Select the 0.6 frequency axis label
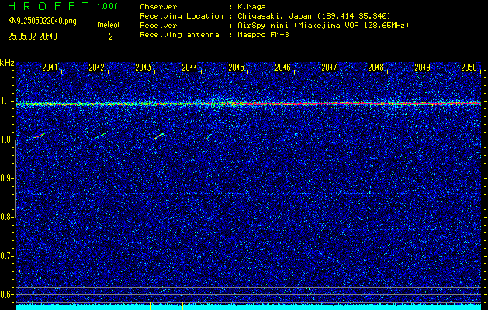This screenshot has height=310, width=488. coord(6,294)
